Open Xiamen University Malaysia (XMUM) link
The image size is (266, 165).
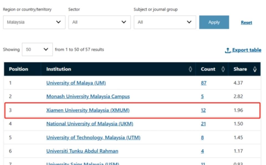[87, 110]
